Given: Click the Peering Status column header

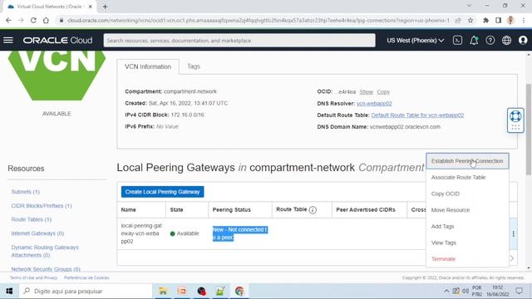Looking at the screenshot, I should 231,210.
